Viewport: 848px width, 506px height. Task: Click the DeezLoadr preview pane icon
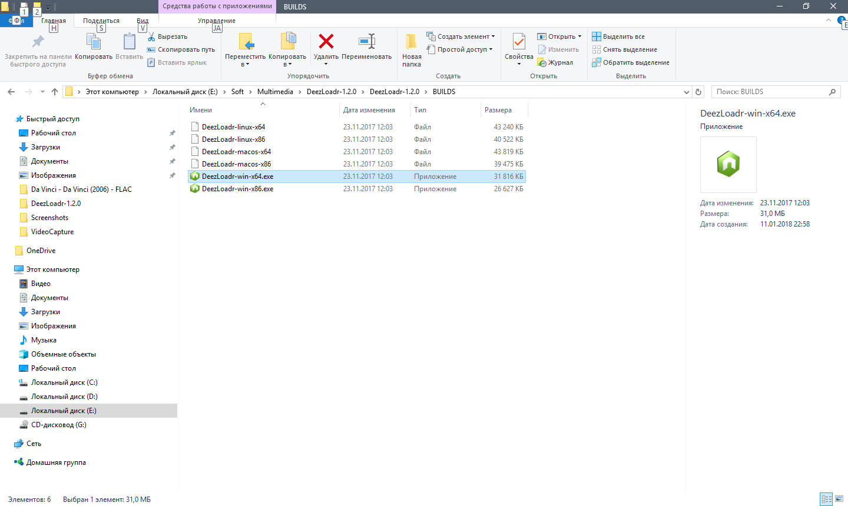(728, 164)
